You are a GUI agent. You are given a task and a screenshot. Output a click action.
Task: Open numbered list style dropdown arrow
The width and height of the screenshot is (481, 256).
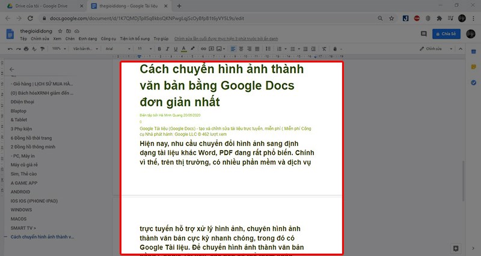coord(286,49)
